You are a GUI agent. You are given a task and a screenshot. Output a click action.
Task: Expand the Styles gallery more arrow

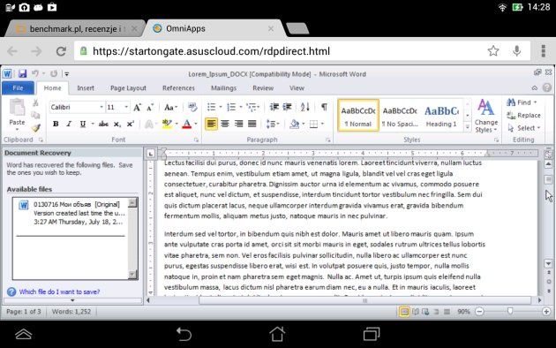coord(468,126)
